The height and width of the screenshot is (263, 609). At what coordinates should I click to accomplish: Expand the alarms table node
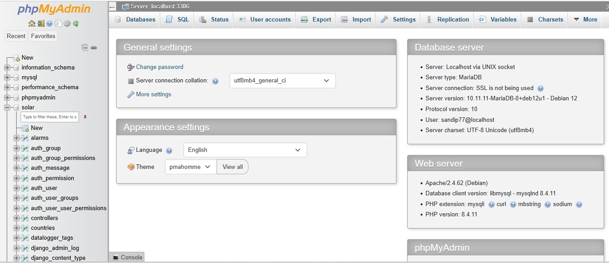click(17, 138)
